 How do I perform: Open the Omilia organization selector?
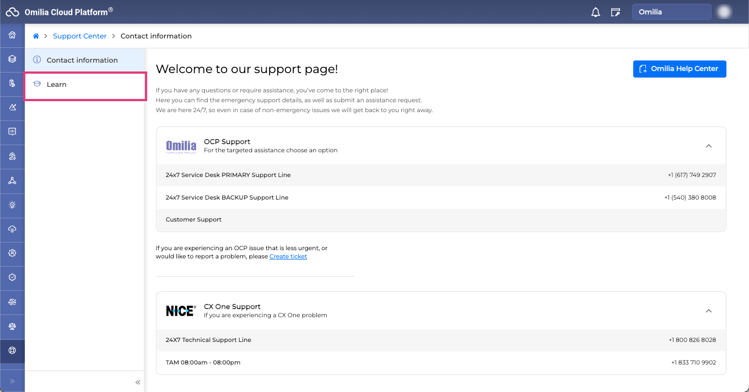click(x=671, y=12)
